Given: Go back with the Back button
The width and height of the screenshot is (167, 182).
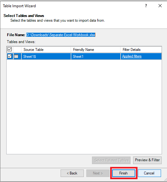Looking at the screenshot, I should 72,173.
